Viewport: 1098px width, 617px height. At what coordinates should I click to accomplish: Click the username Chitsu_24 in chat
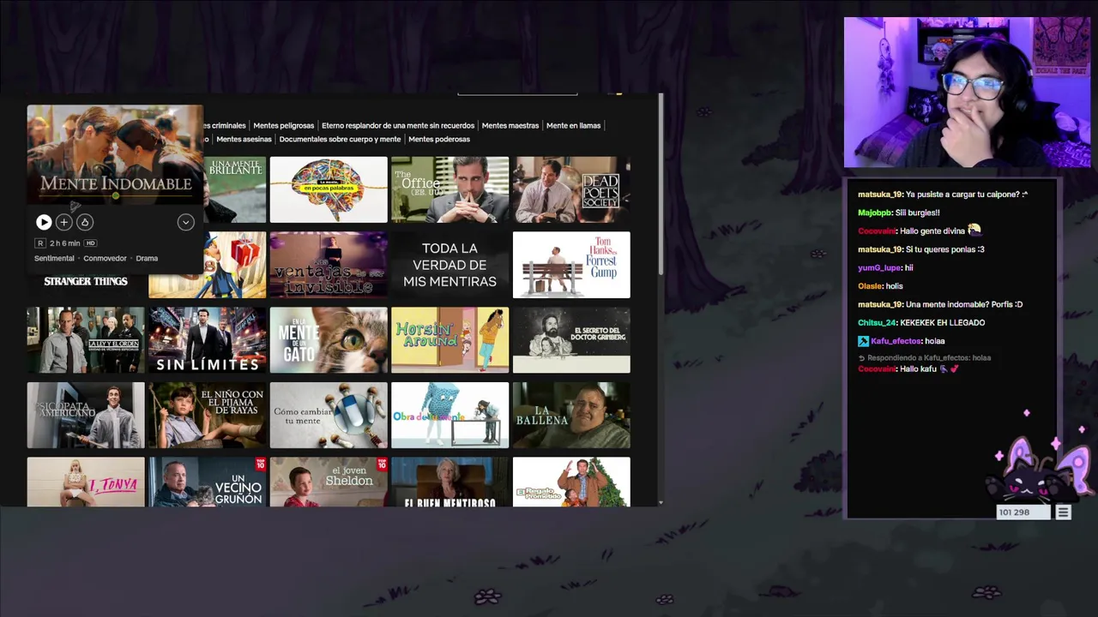click(x=878, y=322)
